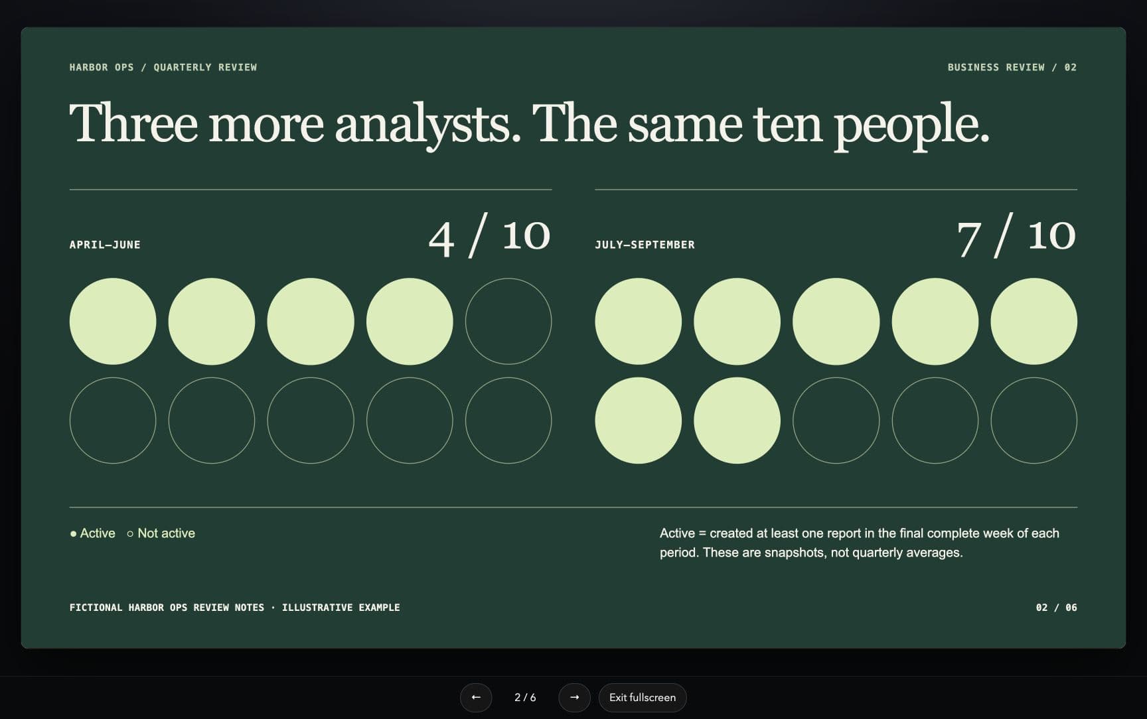This screenshot has width=1147, height=719.
Task: Click the 'Active' legend entry
Action: pos(92,533)
